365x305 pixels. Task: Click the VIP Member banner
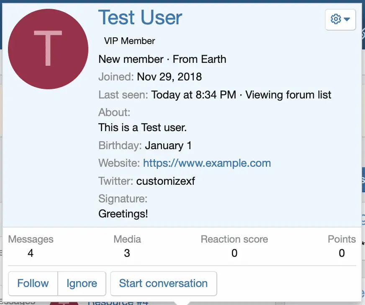(129, 41)
